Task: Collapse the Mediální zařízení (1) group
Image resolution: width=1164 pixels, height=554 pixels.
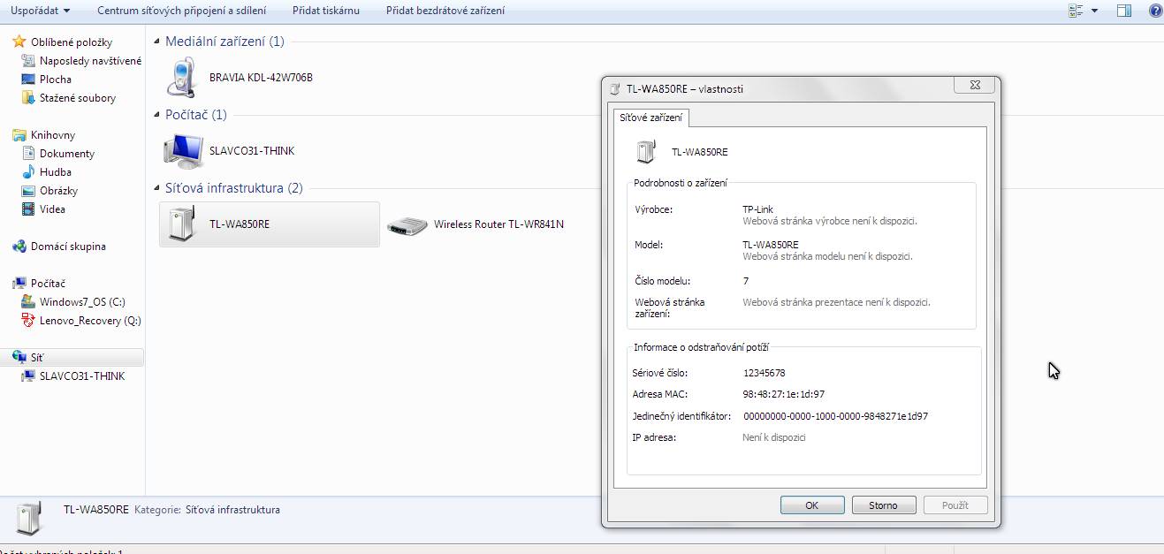Action: pos(157,42)
